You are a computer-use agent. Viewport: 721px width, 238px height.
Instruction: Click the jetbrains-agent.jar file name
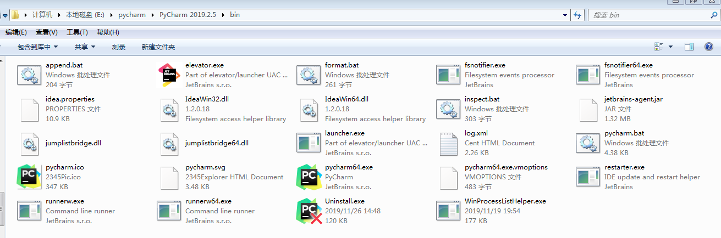tap(633, 99)
